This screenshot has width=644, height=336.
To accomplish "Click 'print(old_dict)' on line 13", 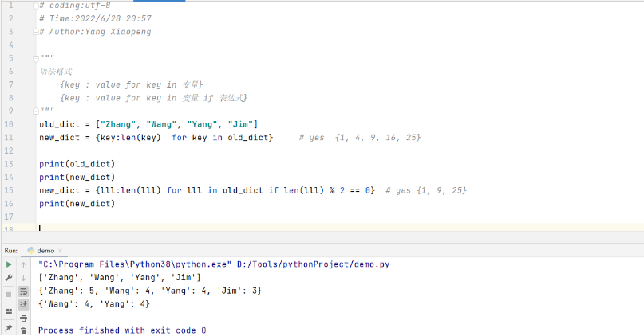I will click(77, 164).
